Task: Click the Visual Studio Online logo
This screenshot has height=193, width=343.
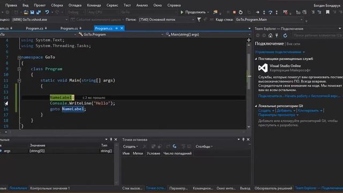Action: 263,68
